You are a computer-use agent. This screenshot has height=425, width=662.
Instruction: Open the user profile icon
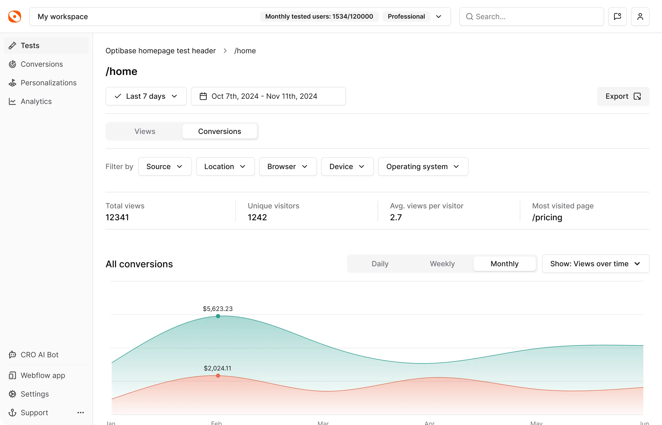tap(640, 17)
